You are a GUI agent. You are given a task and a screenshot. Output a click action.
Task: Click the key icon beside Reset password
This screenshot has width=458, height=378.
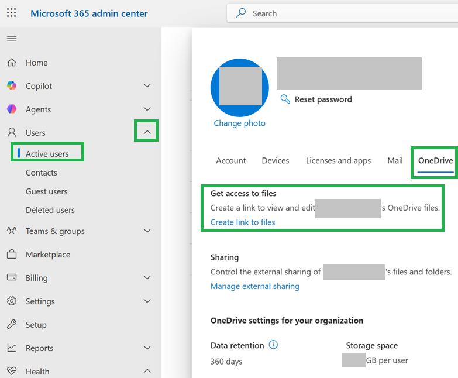tap(285, 99)
